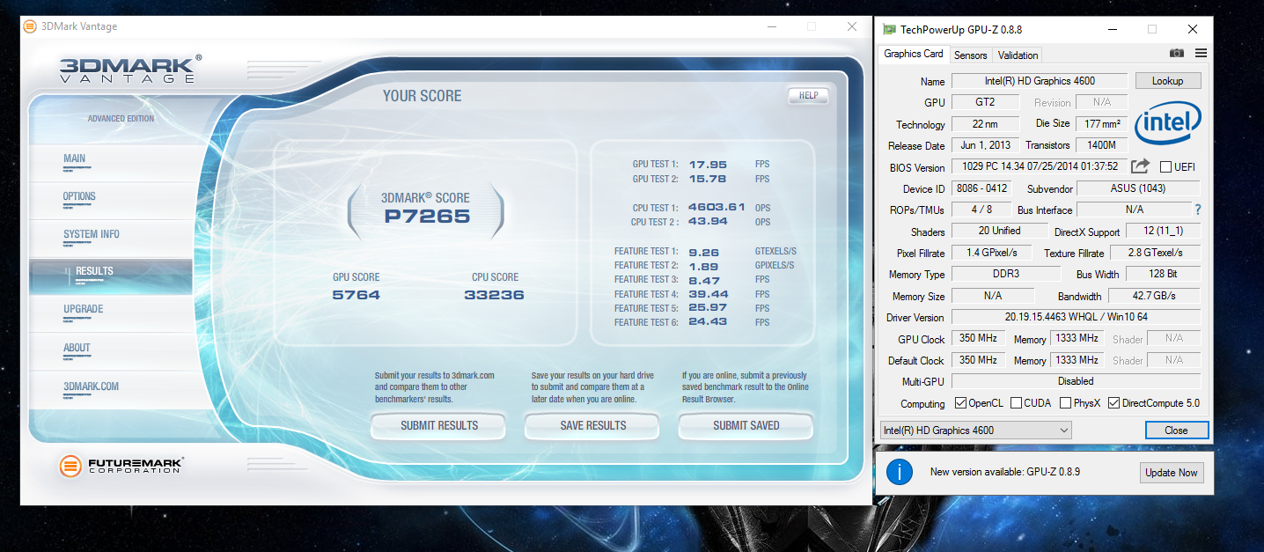Click the CPU TEST 1 value 4603.61

pos(717,208)
